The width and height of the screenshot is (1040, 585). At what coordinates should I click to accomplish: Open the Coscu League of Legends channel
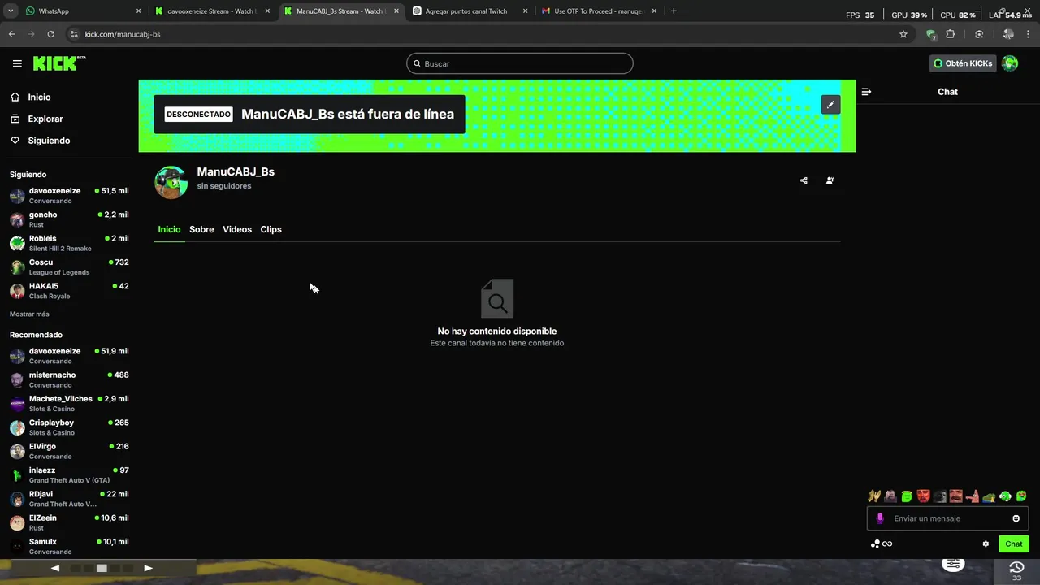[69, 267]
